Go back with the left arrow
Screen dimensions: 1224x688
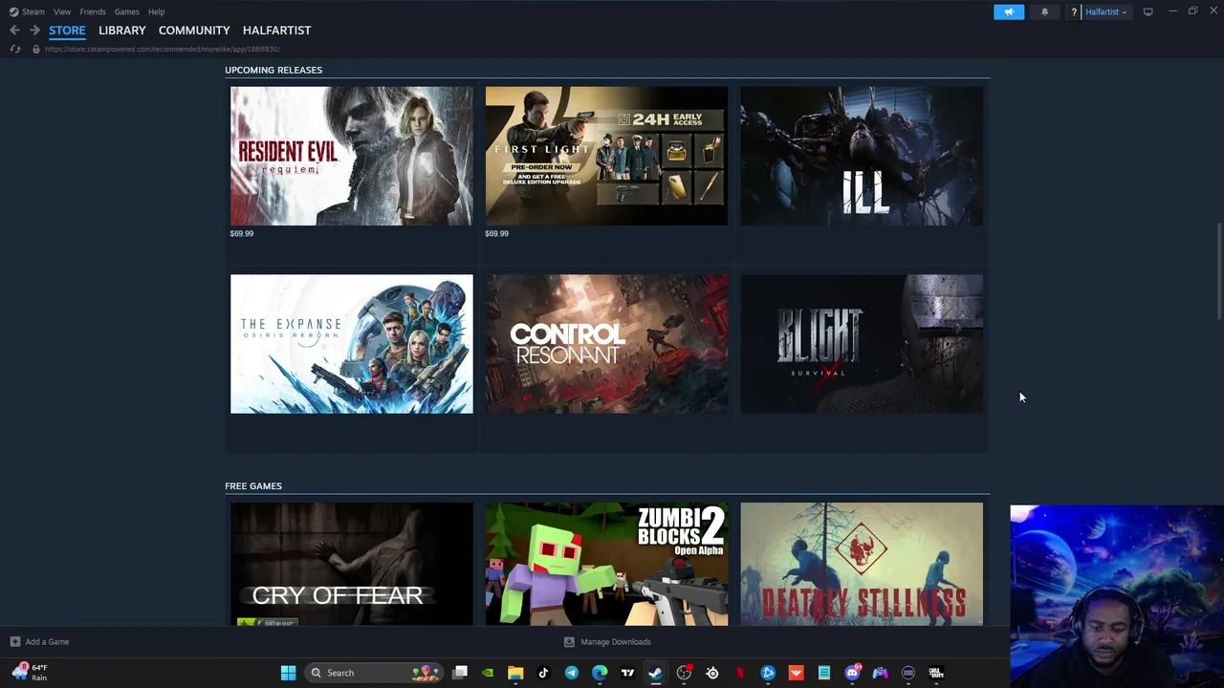click(14, 31)
